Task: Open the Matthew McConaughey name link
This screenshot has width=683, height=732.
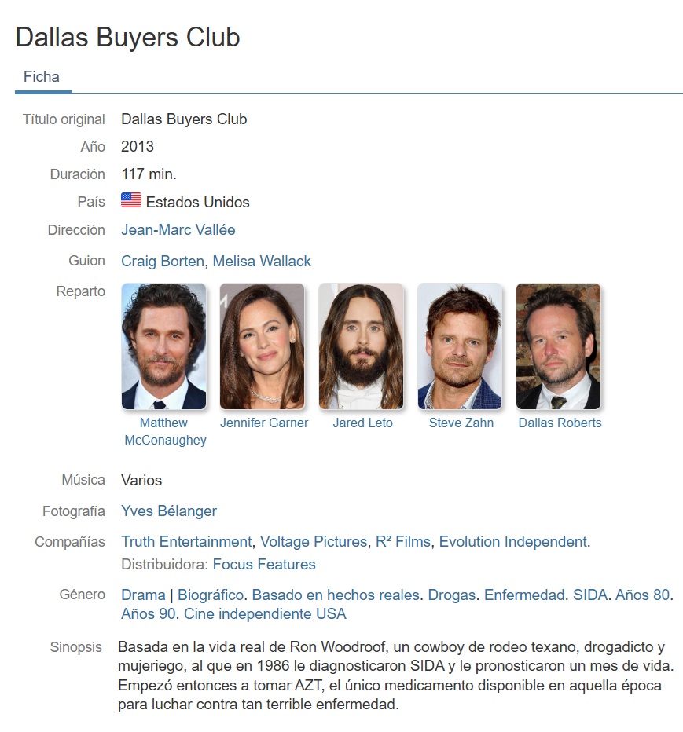Action: (165, 431)
